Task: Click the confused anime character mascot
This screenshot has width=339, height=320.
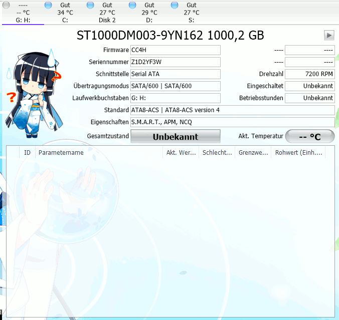Action: tap(34, 93)
